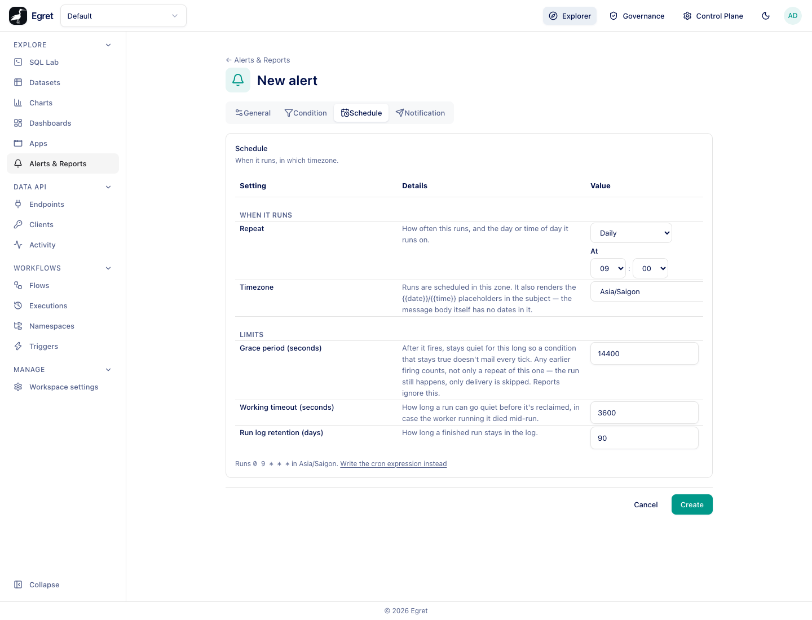Viewport: 812px width, 620px height.
Task: Click the Executions history icon
Action: pyautogui.click(x=18, y=305)
